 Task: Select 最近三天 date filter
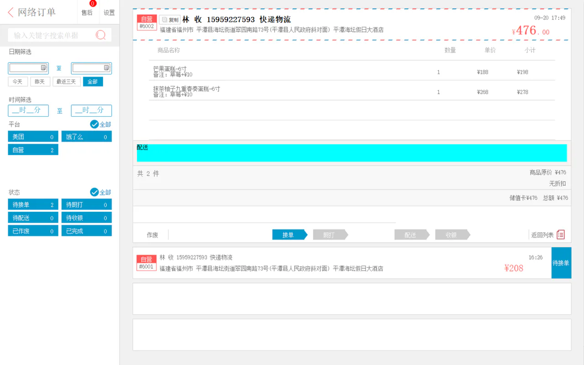(67, 82)
